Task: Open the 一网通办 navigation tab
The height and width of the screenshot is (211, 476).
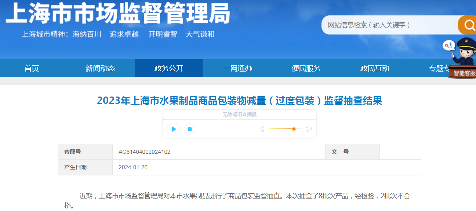Action: point(237,68)
